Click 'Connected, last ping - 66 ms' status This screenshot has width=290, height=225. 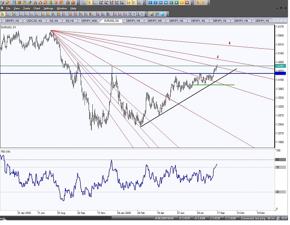258,219
